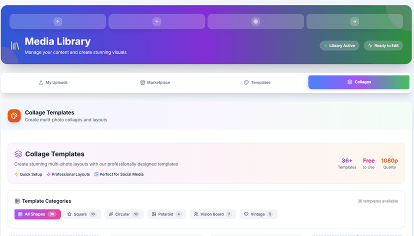
Task: Click the back arrow button in header
Action: (57, 21)
